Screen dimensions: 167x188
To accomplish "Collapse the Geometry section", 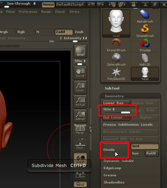I will (114, 96).
